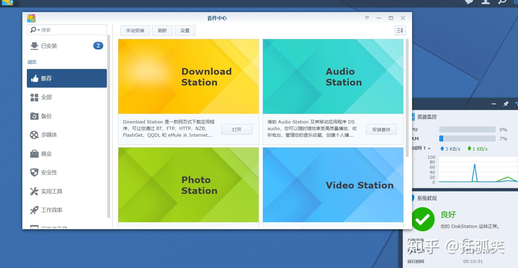Click the RAM usage bar at 7%
Image resolution: width=518 pixels, height=268 pixels.
click(x=467, y=139)
